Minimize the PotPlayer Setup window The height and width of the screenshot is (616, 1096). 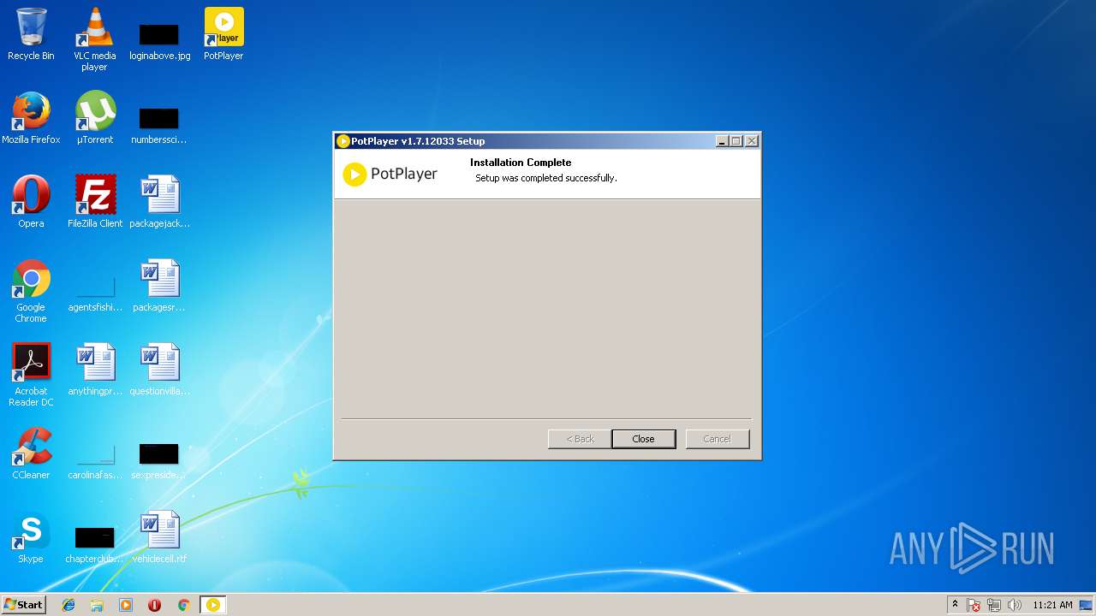pyautogui.click(x=722, y=141)
